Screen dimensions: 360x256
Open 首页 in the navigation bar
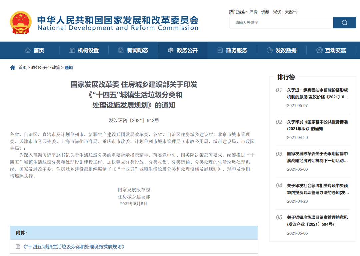coord(35,50)
